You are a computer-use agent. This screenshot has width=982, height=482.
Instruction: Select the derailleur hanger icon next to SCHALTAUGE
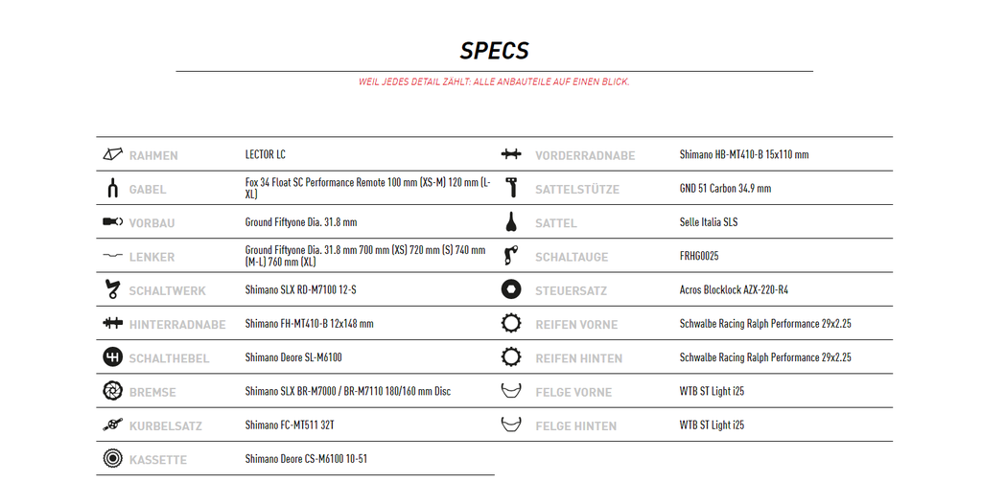[x=511, y=256]
